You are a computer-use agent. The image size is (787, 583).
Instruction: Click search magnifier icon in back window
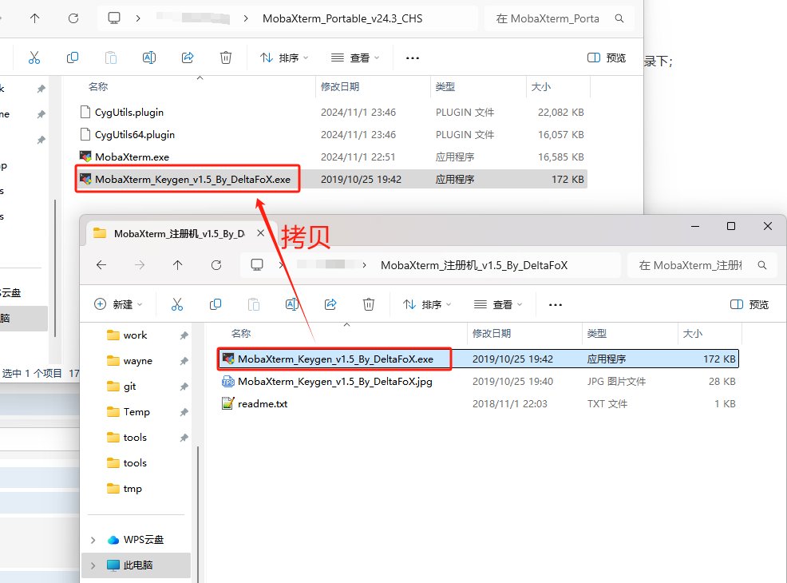tap(619, 18)
